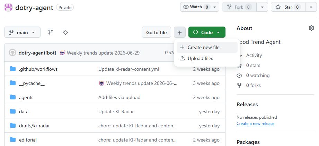Open the About settings gear
Viewport: 319px width, 146px height.
[x=311, y=28]
